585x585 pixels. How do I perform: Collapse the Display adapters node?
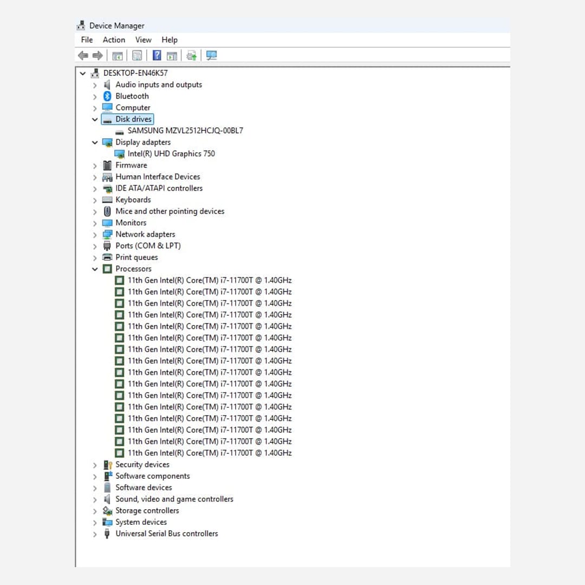point(95,142)
